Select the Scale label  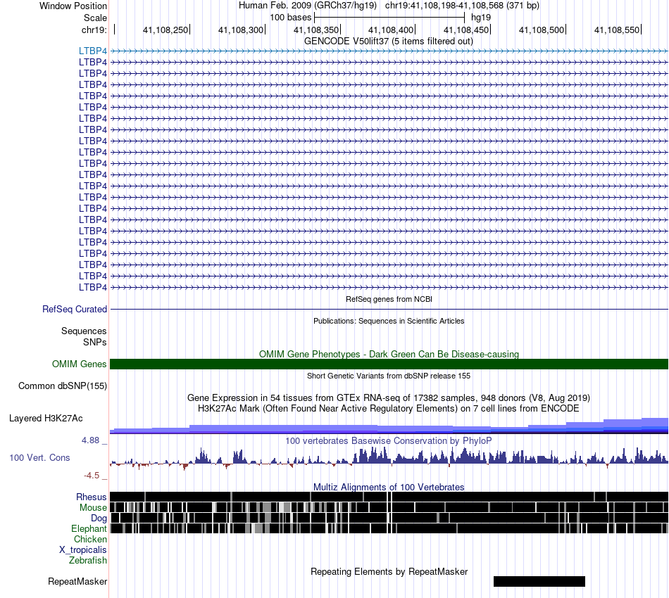coord(95,18)
